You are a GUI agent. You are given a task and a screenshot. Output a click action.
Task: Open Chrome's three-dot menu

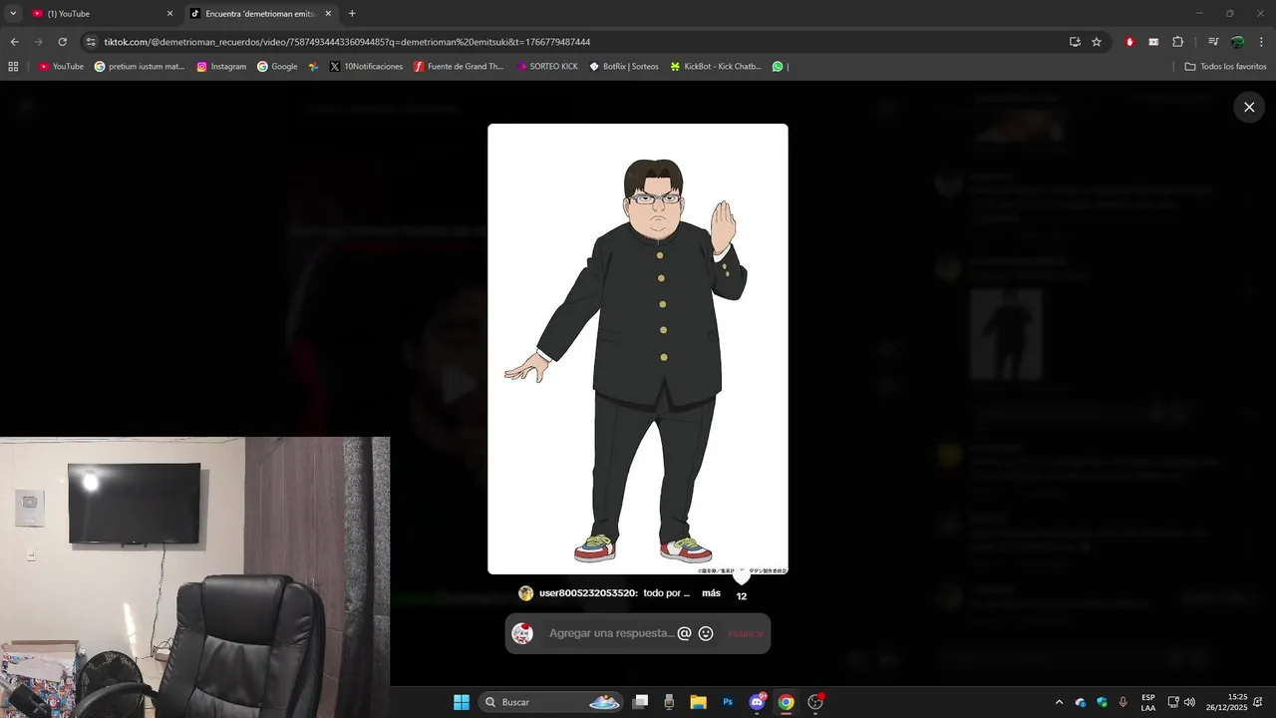(1262, 42)
